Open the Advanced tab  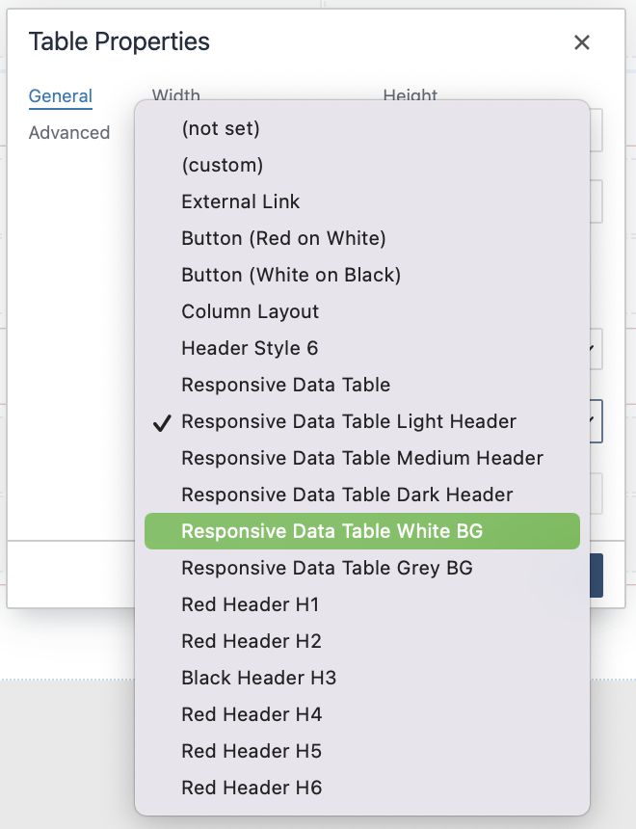coord(69,133)
